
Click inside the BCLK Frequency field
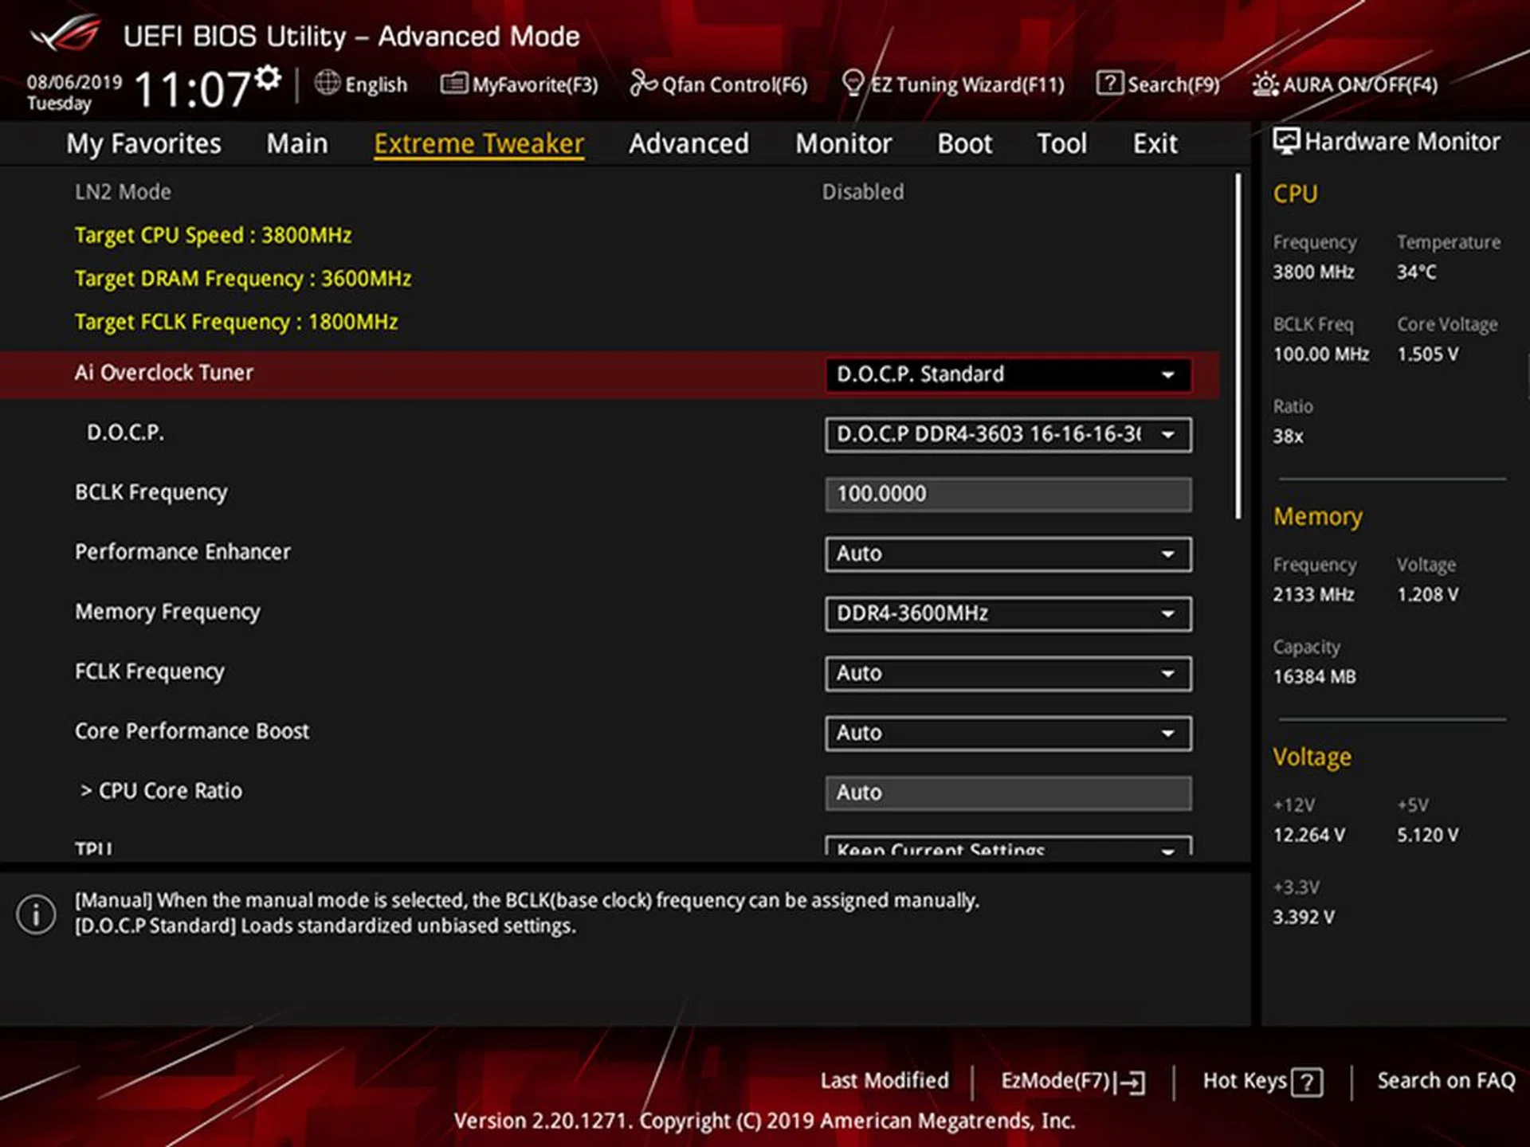pos(1007,494)
